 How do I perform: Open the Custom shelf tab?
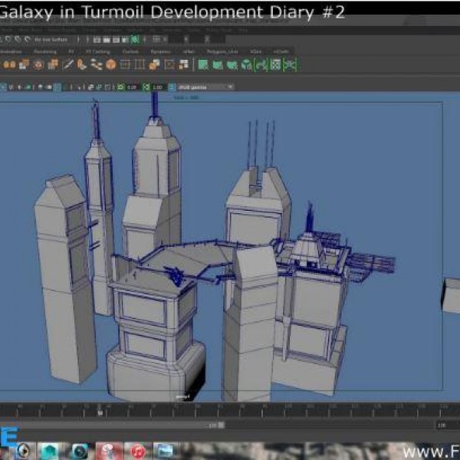pyautogui.click(x=130, y=52)
